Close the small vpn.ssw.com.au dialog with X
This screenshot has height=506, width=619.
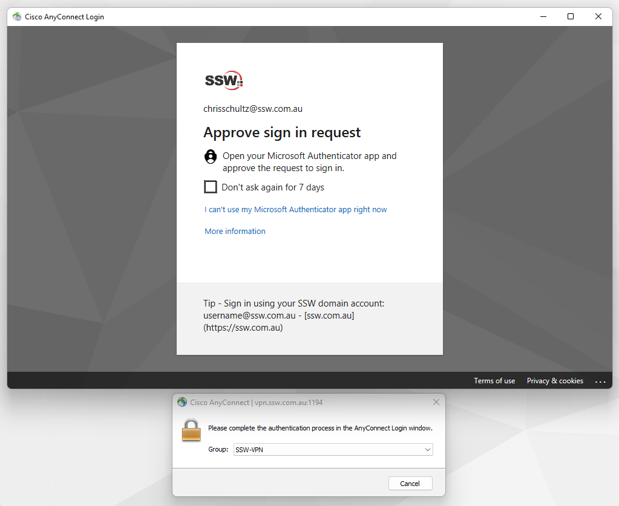436,403
